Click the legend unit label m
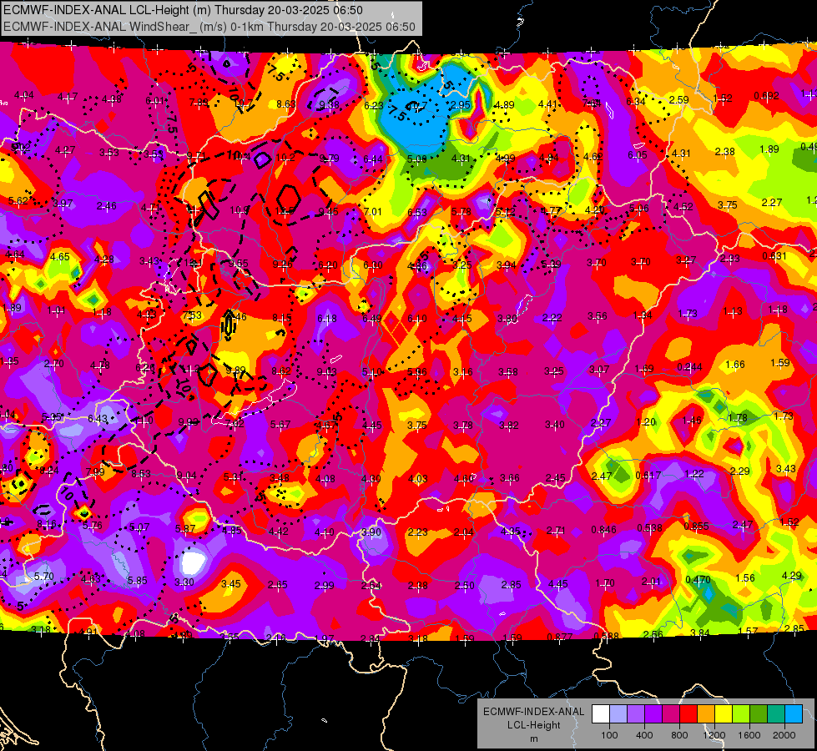The height and width of the screenshot is (751, 817). pyautogui.click(x=533, y=738)
